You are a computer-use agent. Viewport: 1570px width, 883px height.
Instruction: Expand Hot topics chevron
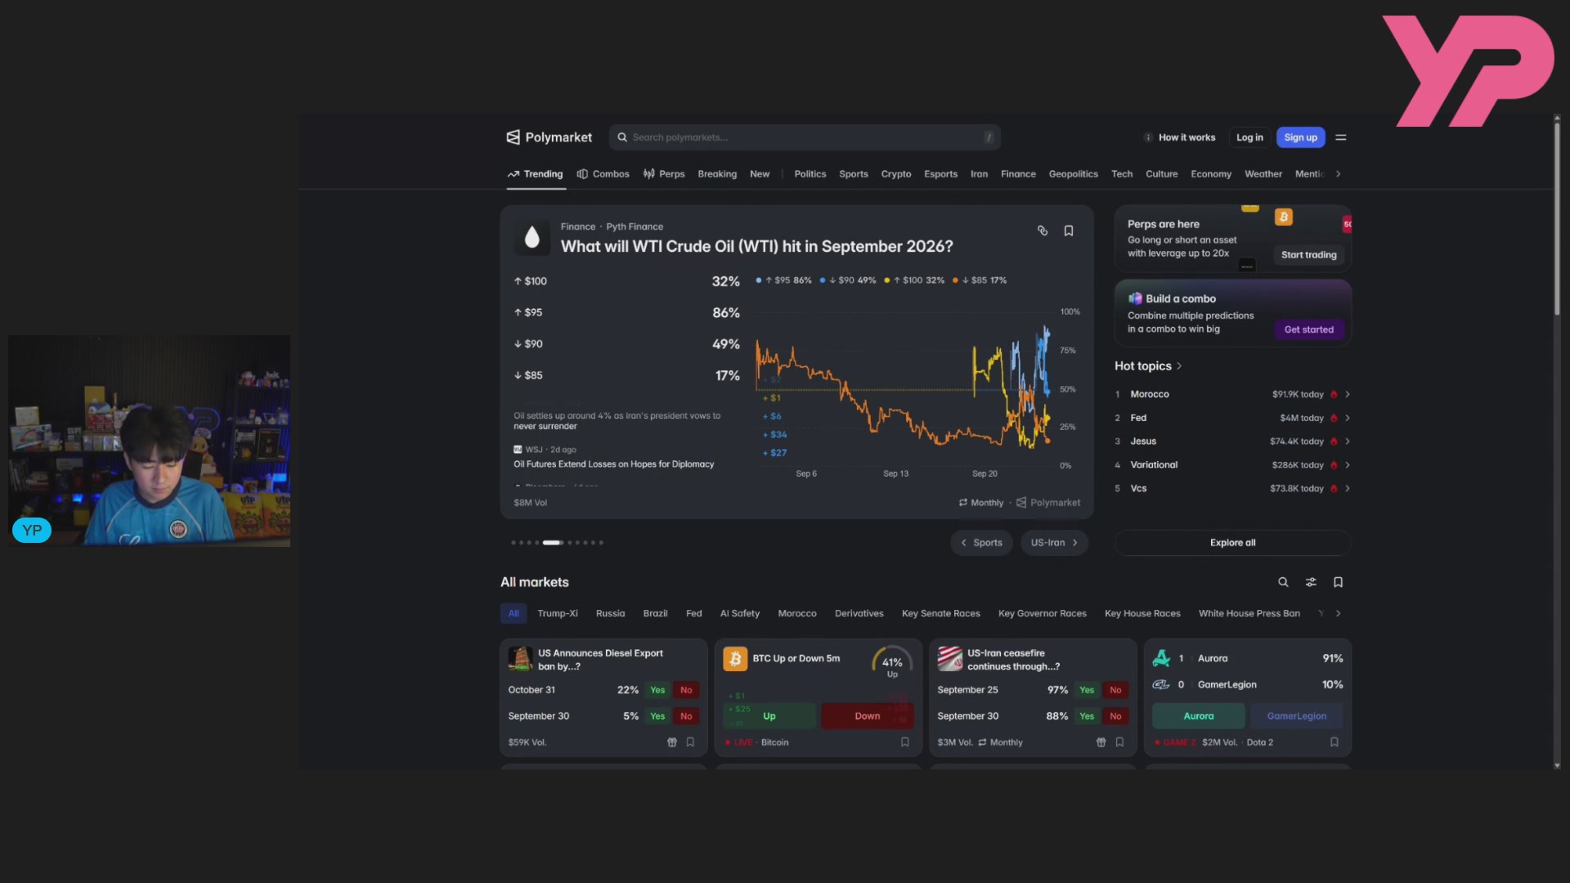pyautogui.click(x=1179, y=366)
